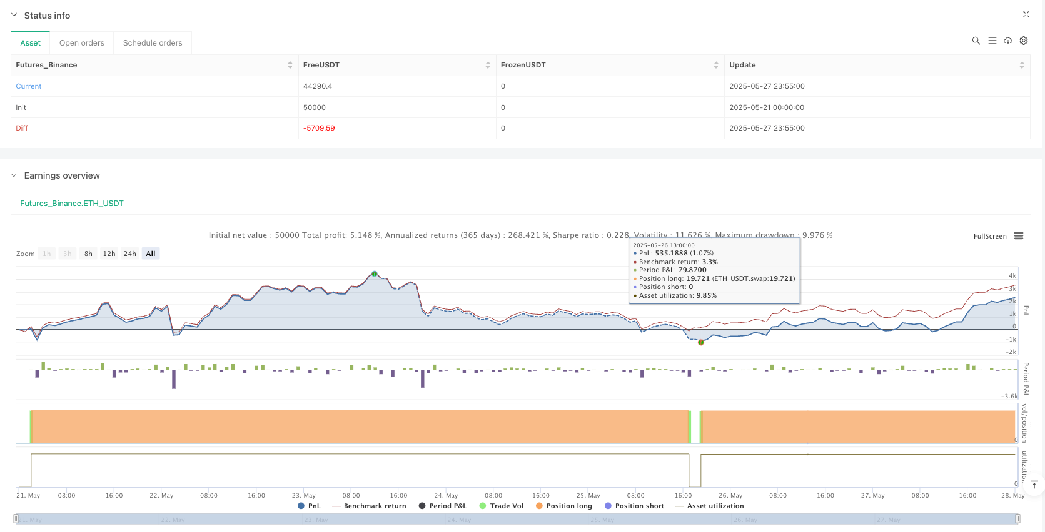Collapse the Earnings overview section
Screen dimensions: 1045x532
coord(14,175)
